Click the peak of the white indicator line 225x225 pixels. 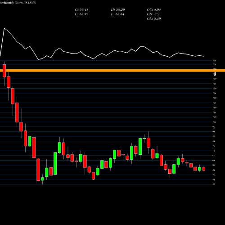pos(4,28)
